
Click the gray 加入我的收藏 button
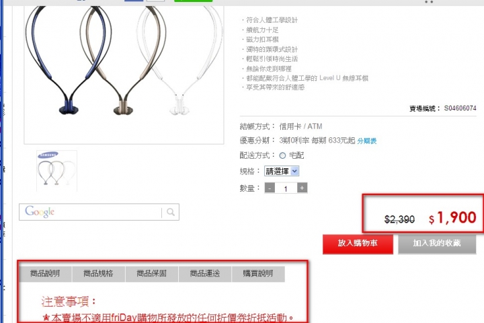coord(437,244)
